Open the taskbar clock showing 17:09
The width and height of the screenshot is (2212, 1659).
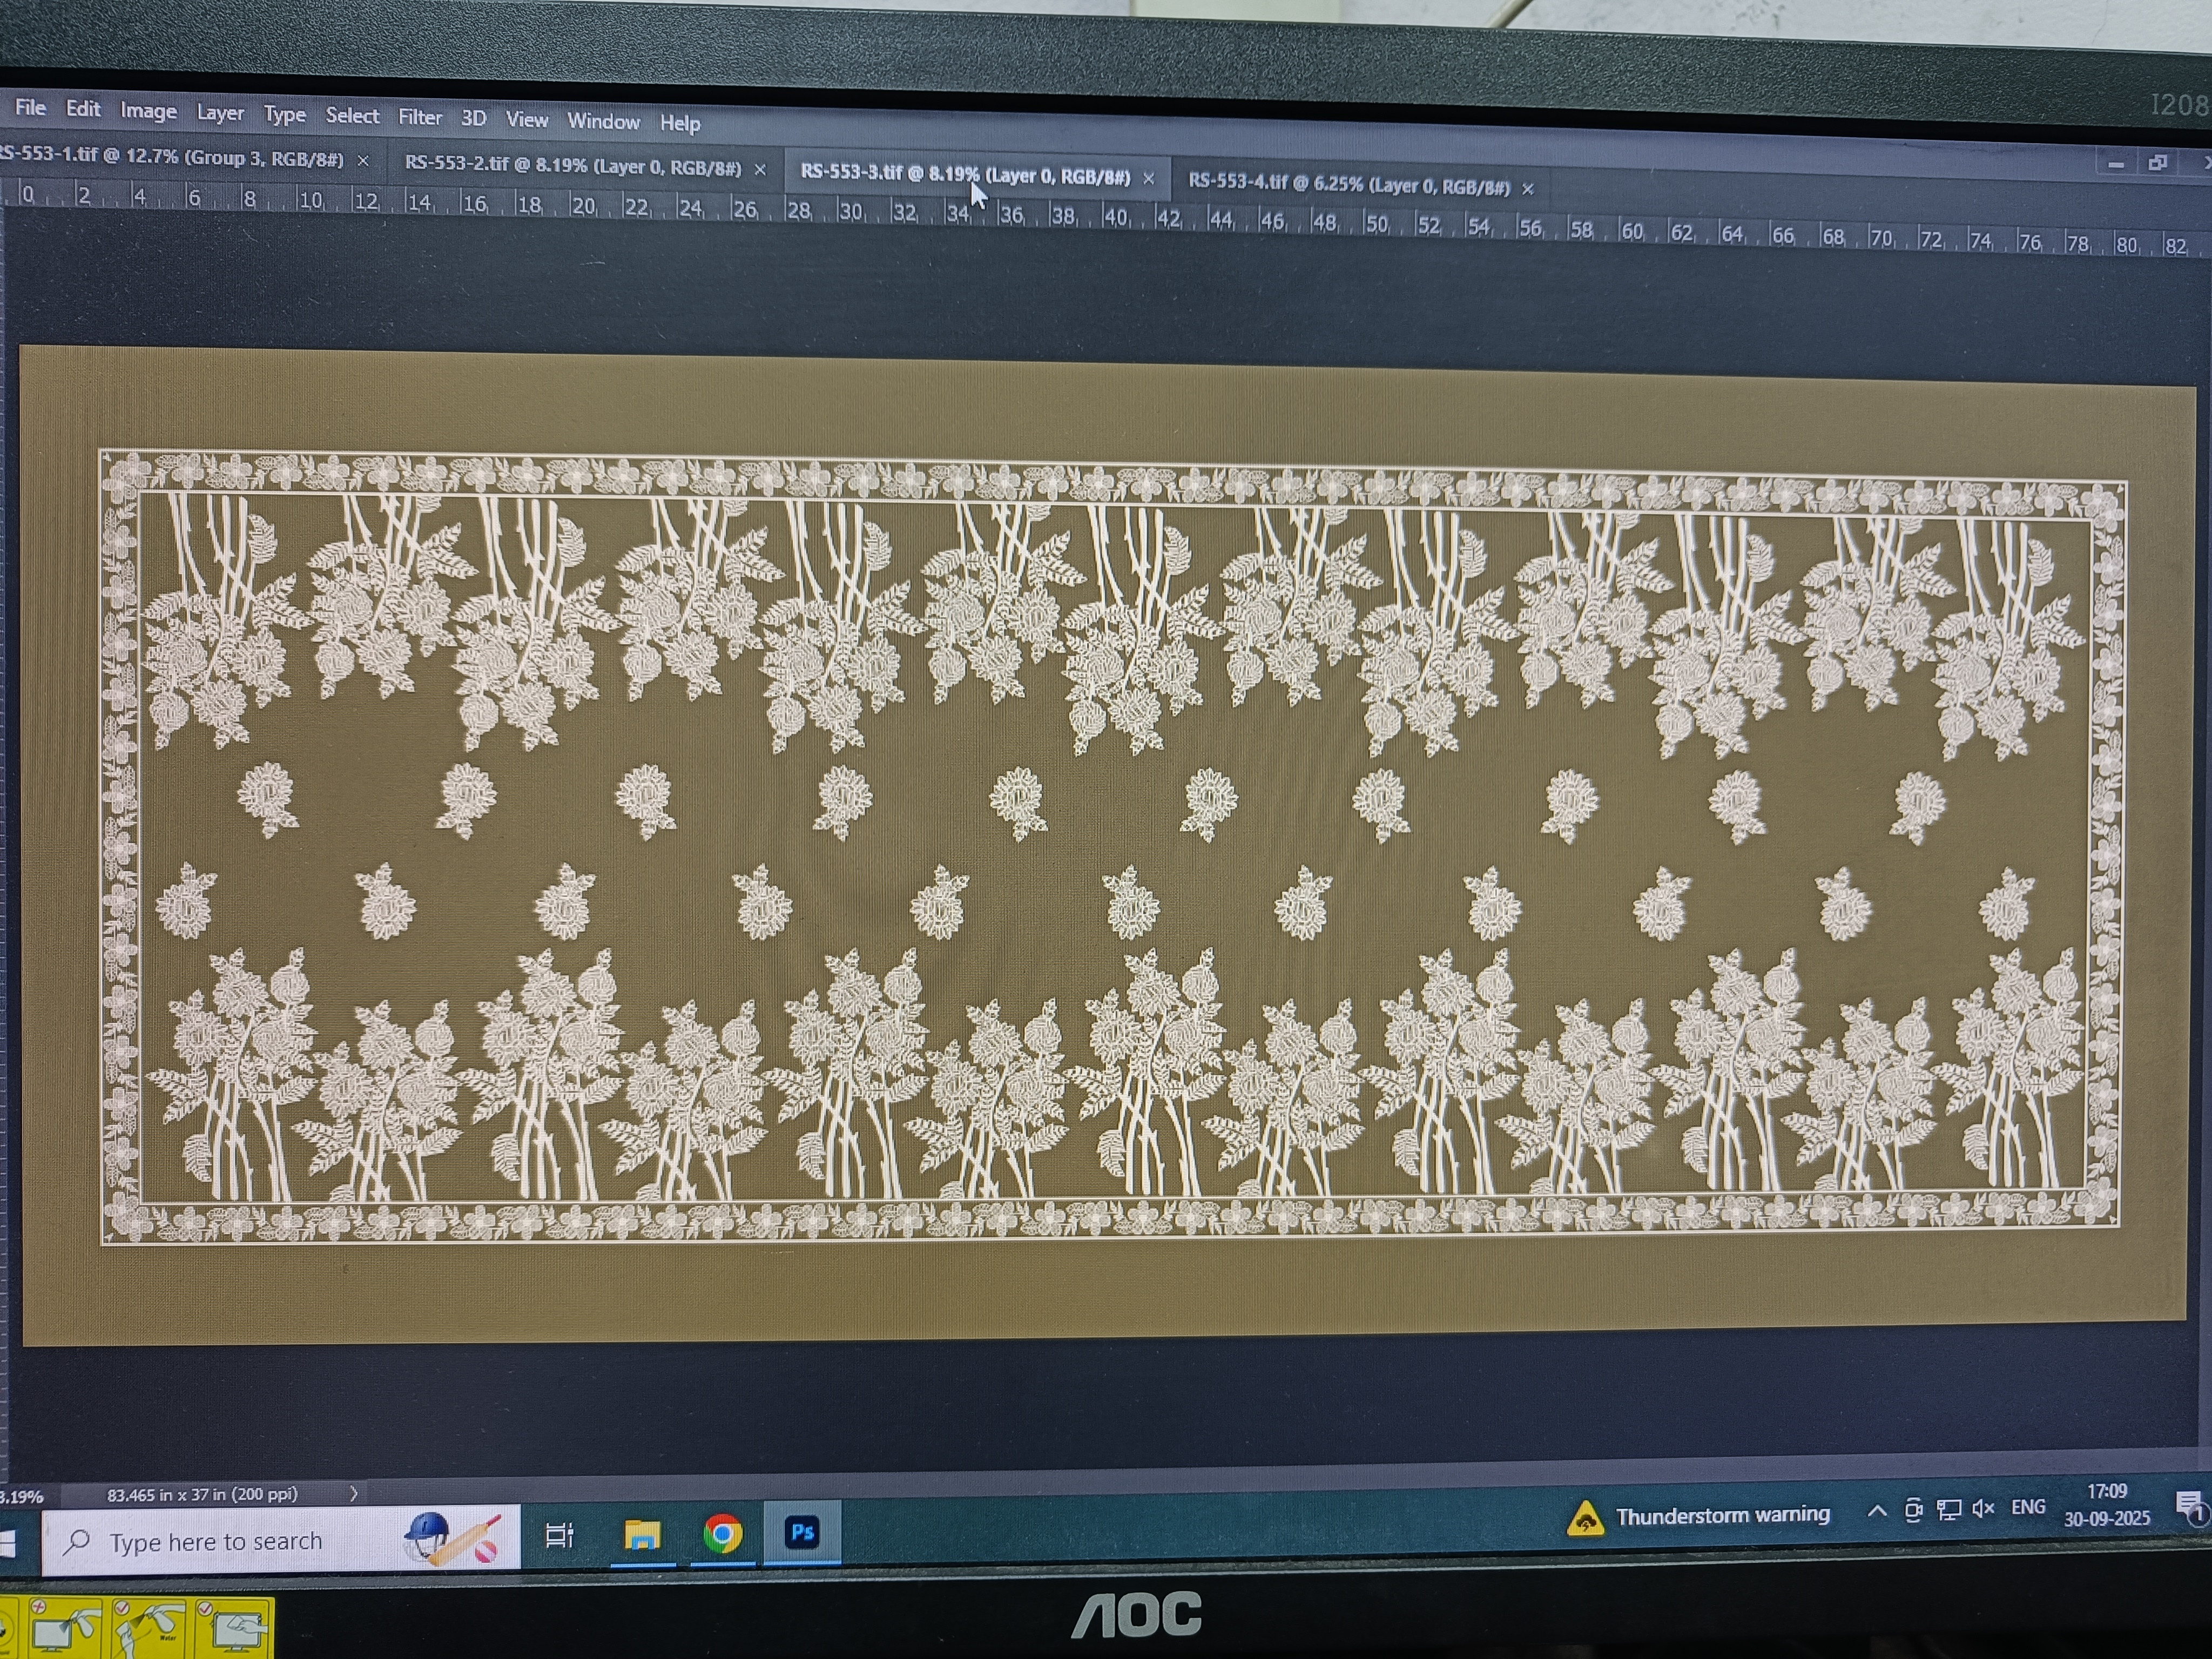point(2107,1504)
